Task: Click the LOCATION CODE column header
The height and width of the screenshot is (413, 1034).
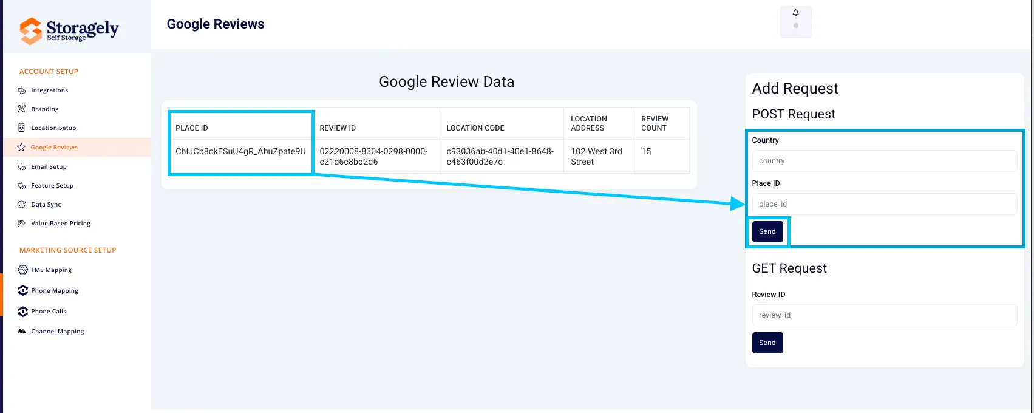Action: pos(475,128)
